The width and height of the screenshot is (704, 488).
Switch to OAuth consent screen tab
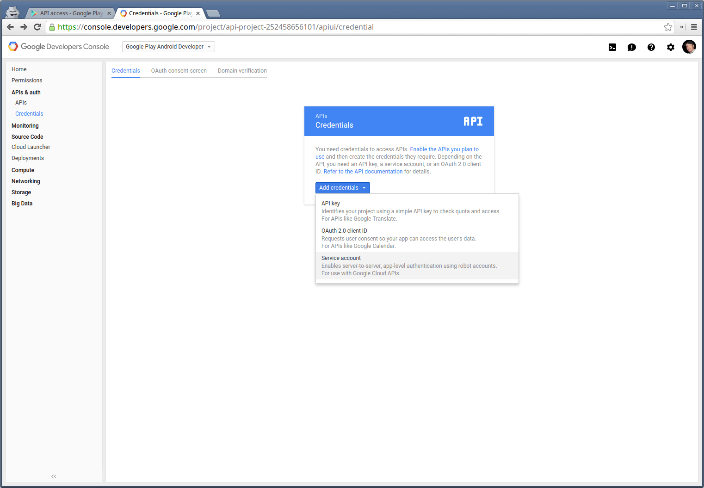click(x=179, y=71)
